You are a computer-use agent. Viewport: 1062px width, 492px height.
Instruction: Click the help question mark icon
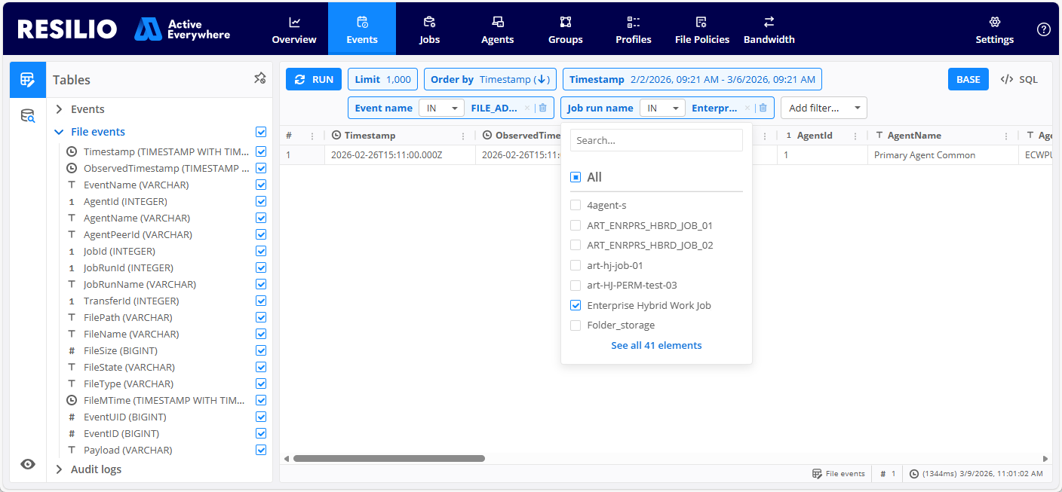[x=1044, y=29]
